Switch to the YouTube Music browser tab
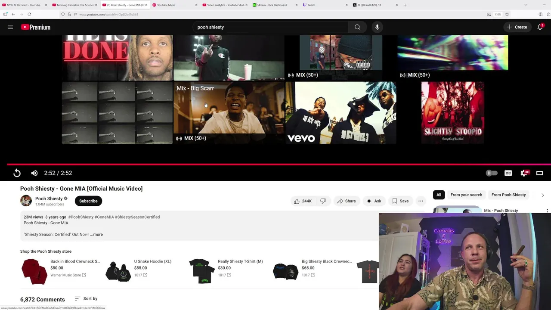551x310 pixels. click(x=172, y=5)
